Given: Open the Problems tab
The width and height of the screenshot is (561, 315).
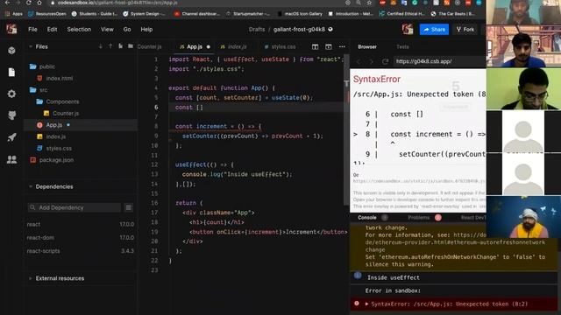Looking at the screenshot, I should (x=419, y=218).
